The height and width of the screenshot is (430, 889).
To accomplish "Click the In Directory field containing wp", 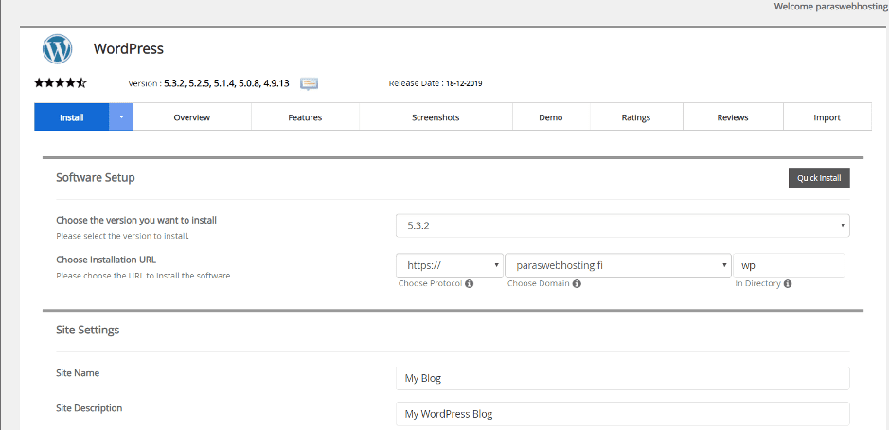I will pyautogui.click(x=790, y=265).
